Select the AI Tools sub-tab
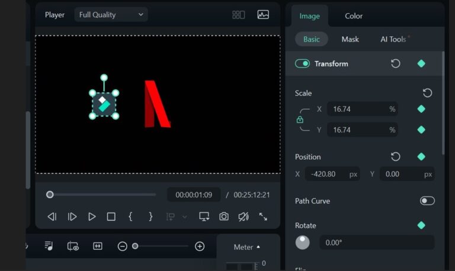Image resolution: width=455 pixels, height=271 pixels. 393,39
